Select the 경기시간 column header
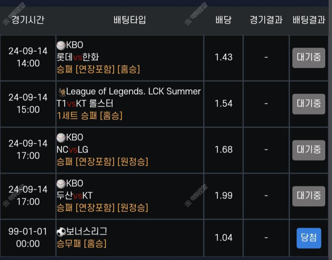 point(28,20)
